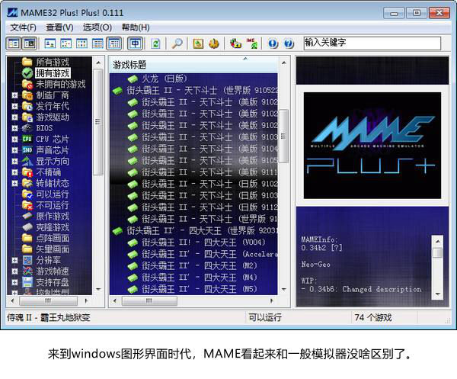Switch to small icons view
457x379 pixels.
point(66,43)
